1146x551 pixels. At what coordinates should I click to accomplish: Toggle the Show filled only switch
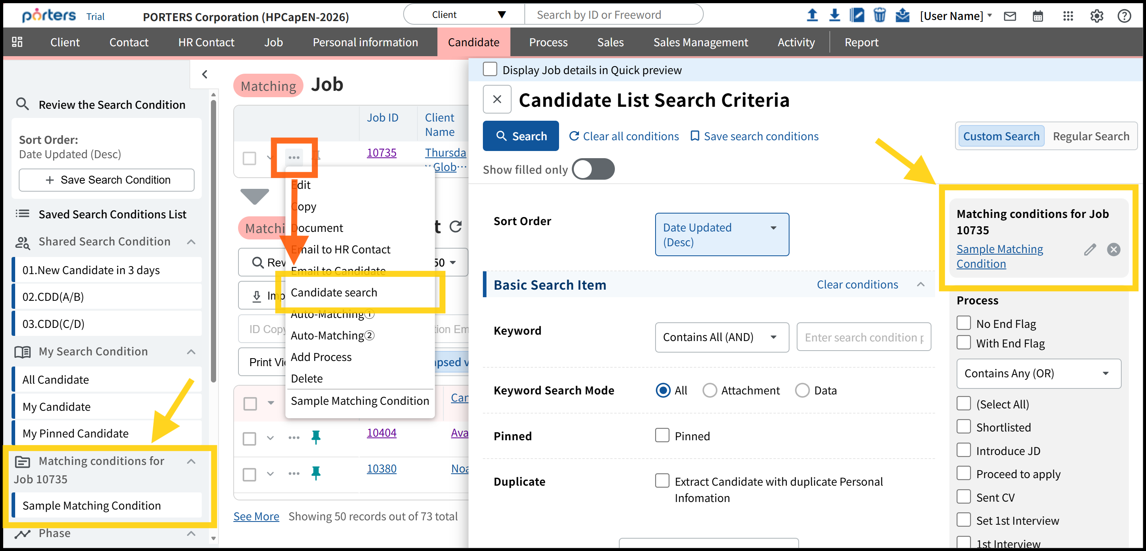593,169
